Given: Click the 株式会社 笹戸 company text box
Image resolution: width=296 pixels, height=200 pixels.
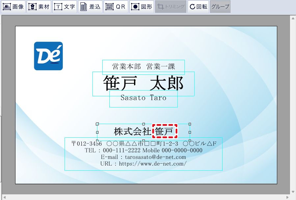Looking at the screenshot, I should [144, 132].
